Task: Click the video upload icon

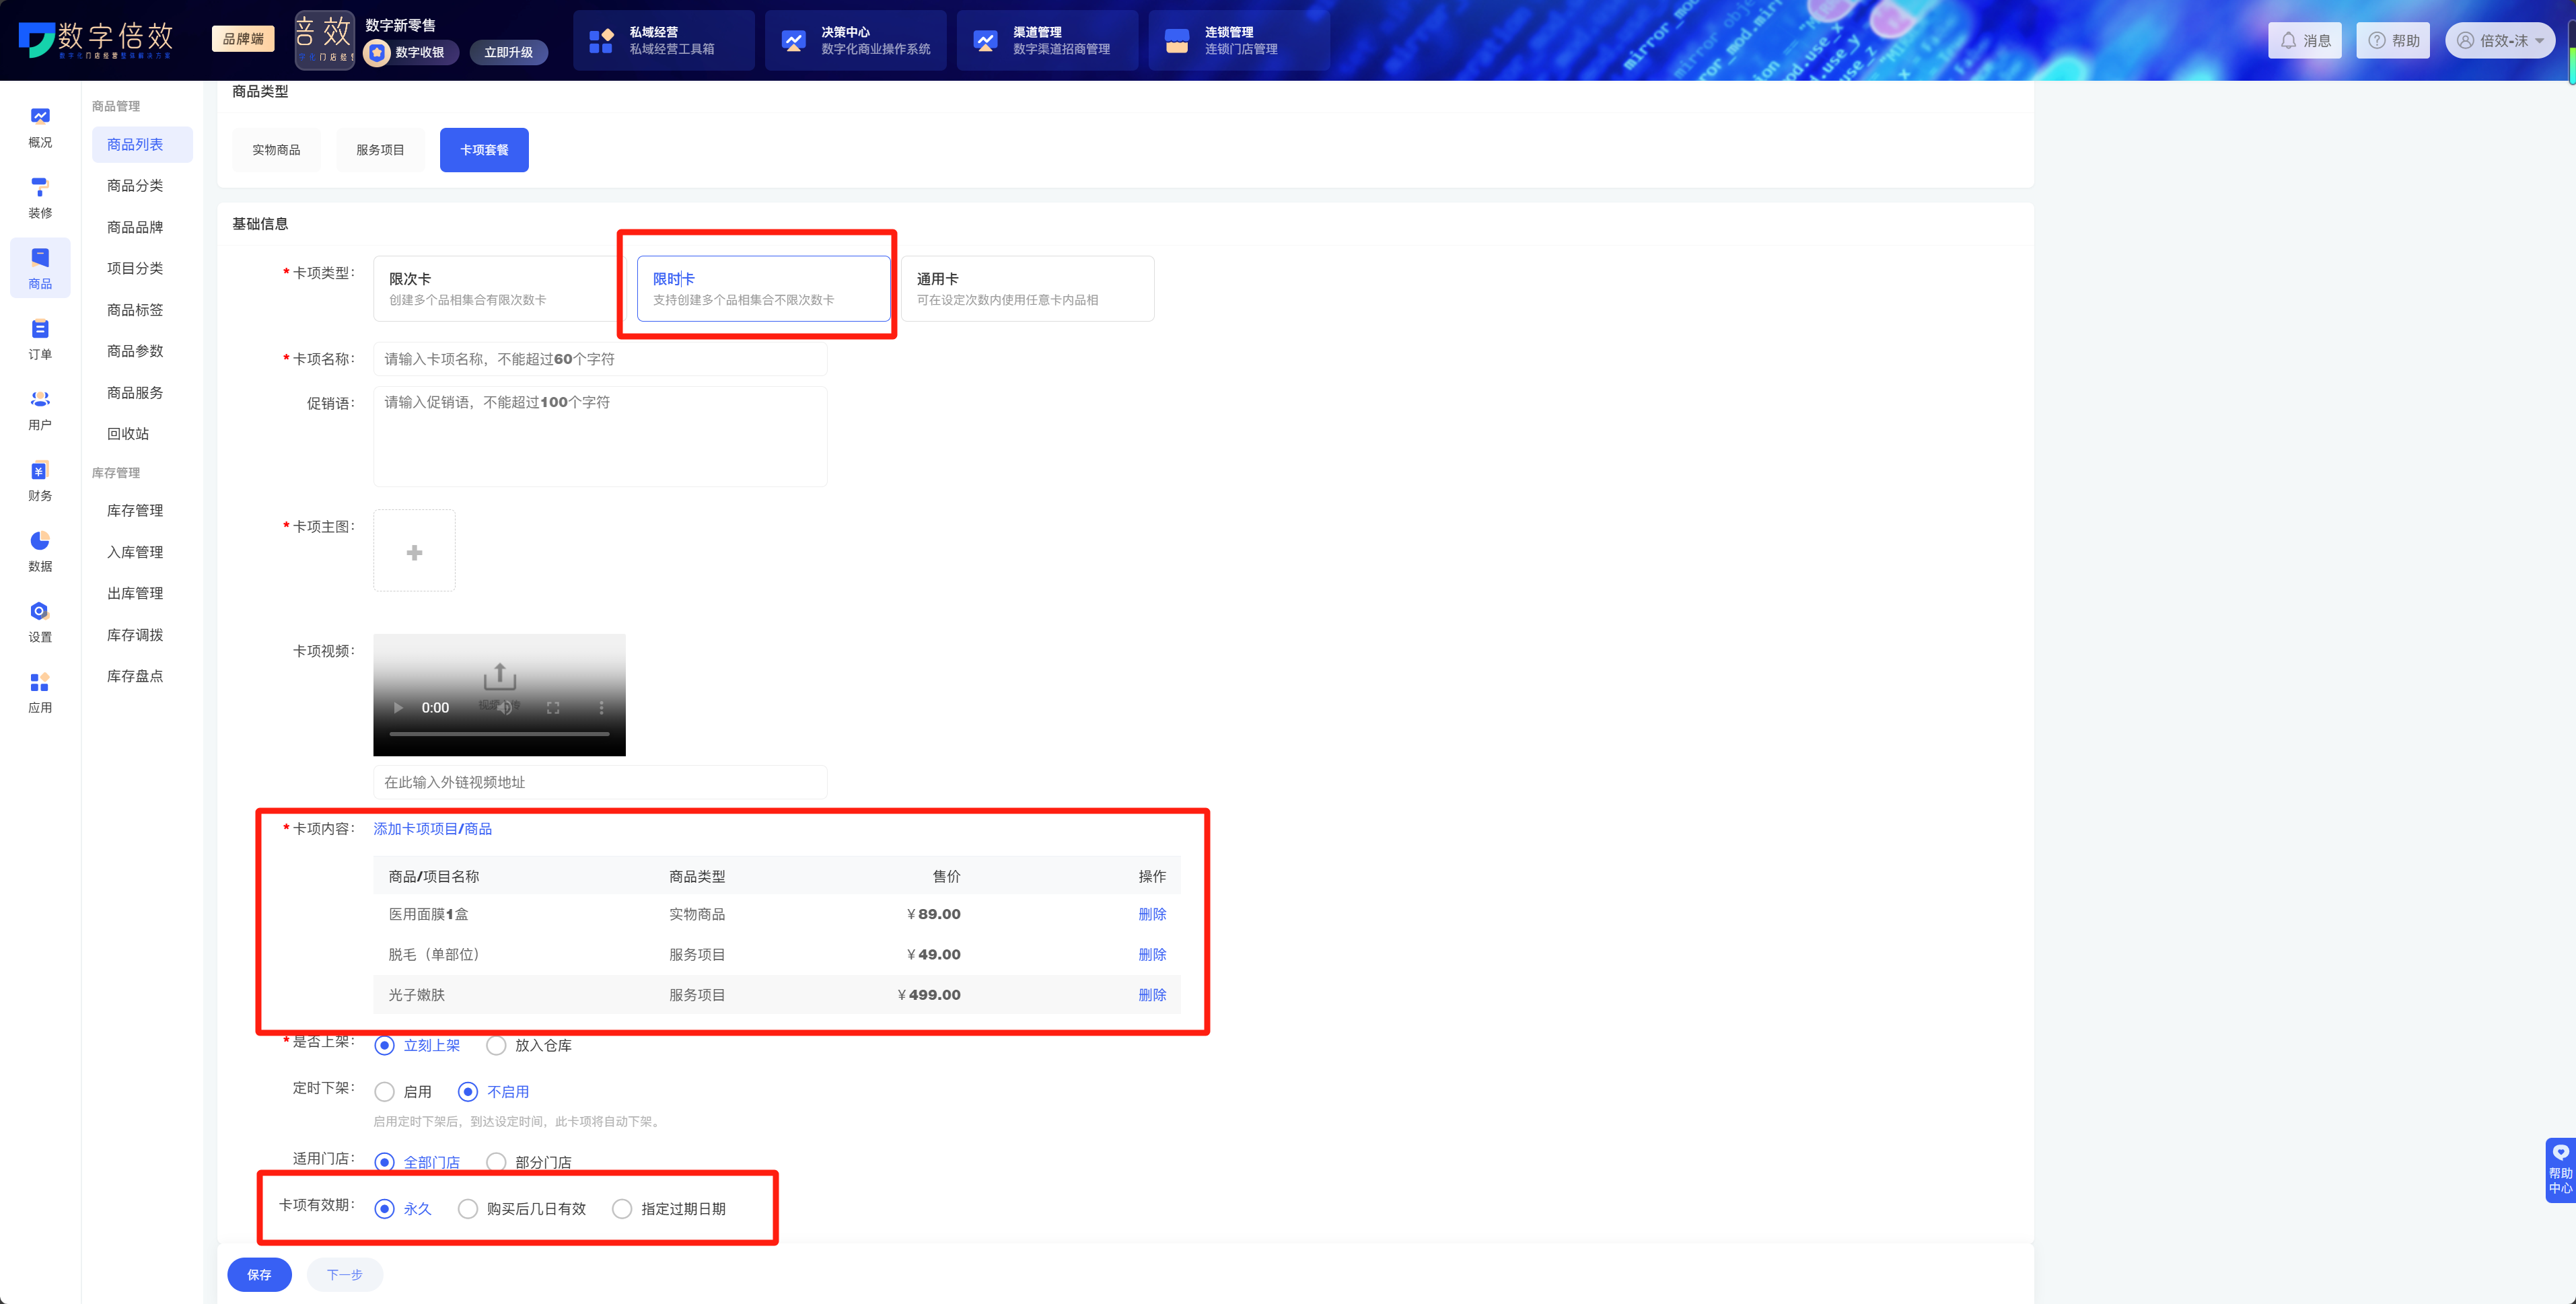Action: [x=500, y=676]
